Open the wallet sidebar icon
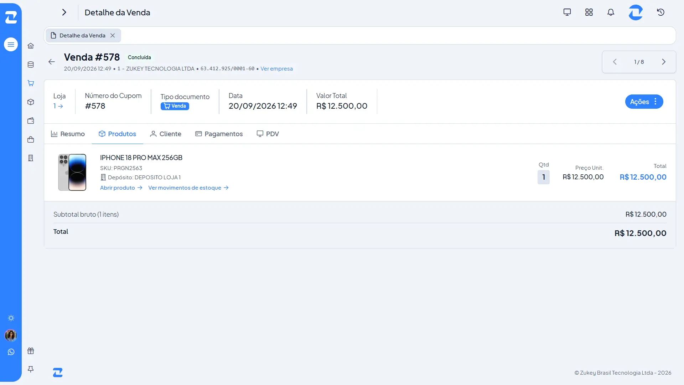Viewport: 684px width, 385px height. point(31,120)
